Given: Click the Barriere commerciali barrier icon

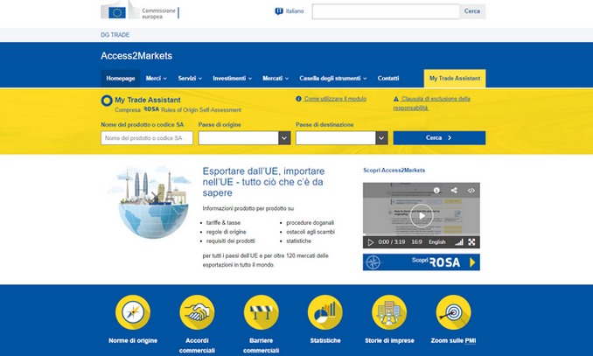Looking at the screenshot, I should [262, 312].
